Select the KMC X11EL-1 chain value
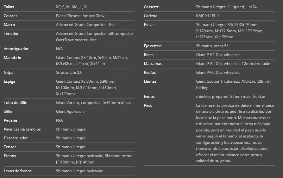The height and width of the screenshot is (178, 283). [207, 16]
